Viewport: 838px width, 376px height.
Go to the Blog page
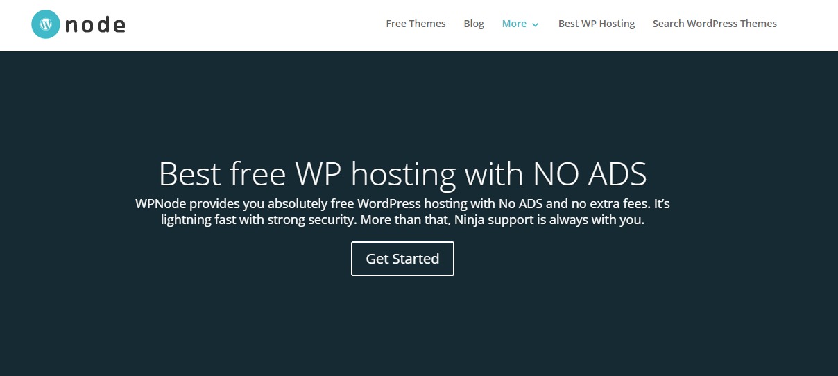click(x=474, y=24)
